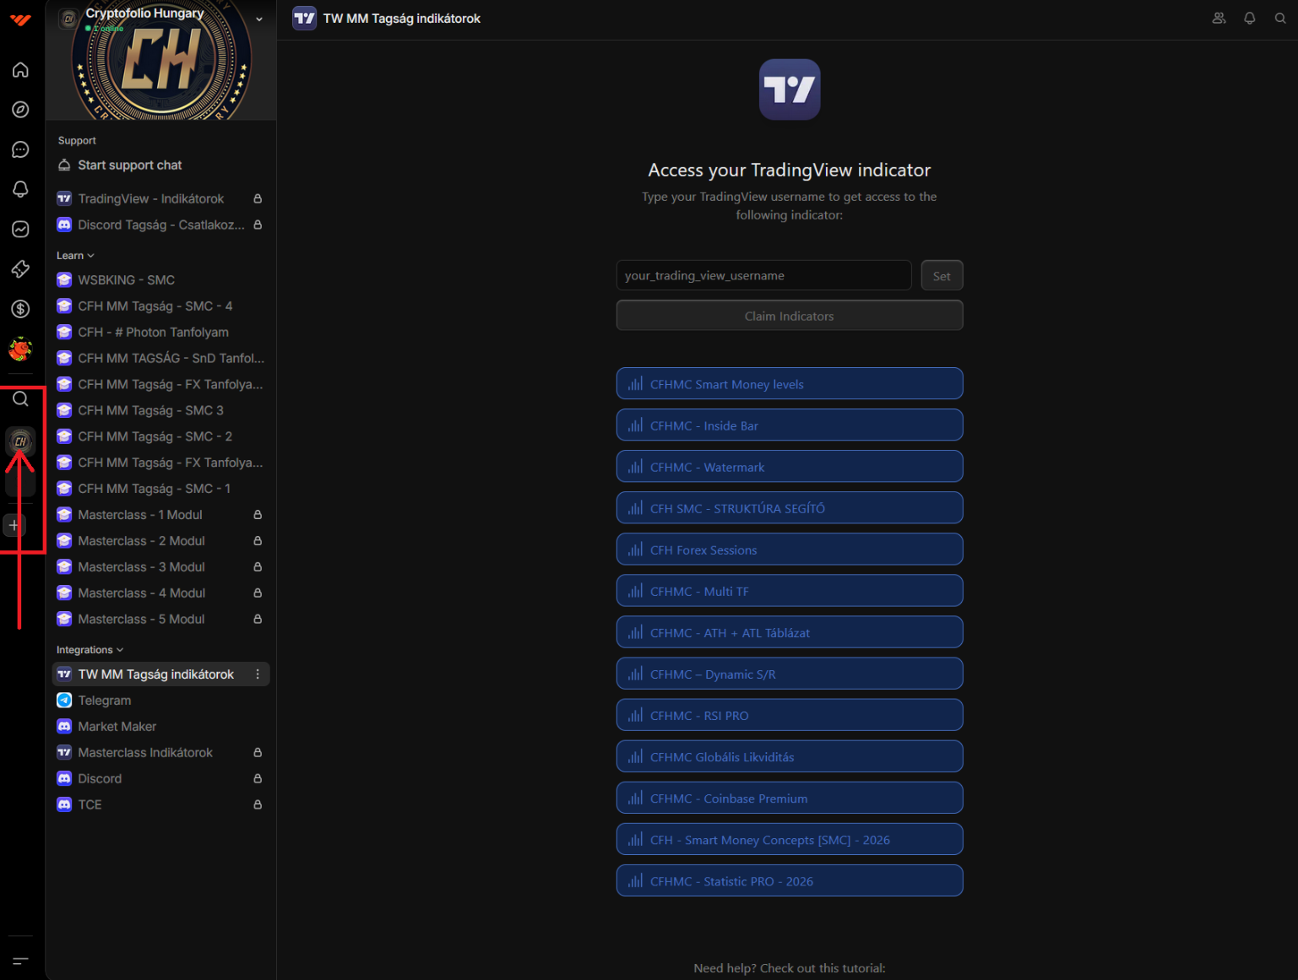This screenshot has width=1298, height=980.
Task: Open members list icon in top bar
Action: click(1219, 18)
